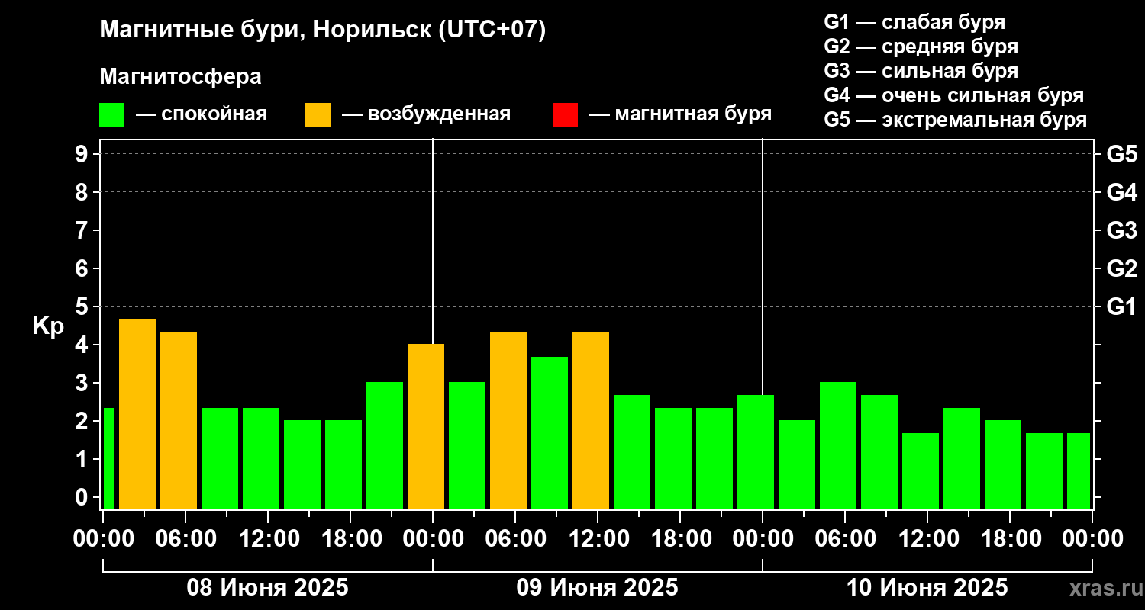Click the G4 label on right axis

coord(1121,192)
